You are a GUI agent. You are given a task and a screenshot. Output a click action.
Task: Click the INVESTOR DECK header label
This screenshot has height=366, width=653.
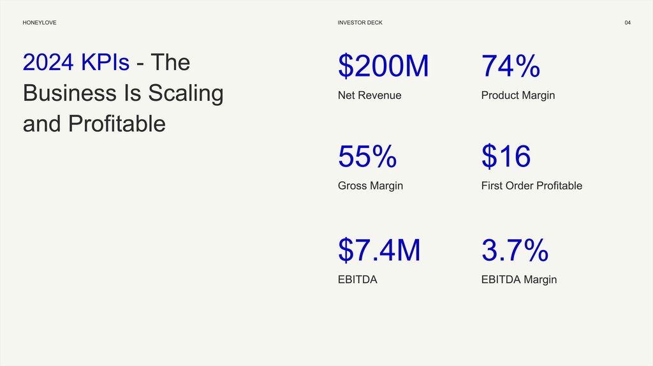point(360,23)
